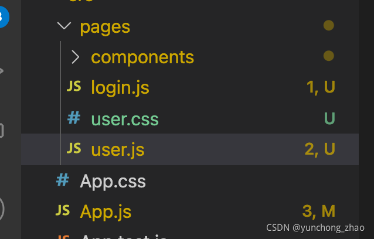Click the '2, U' status of user.js
The height and width of the screenshot is (239, 374).
click(x=320, y=149)
